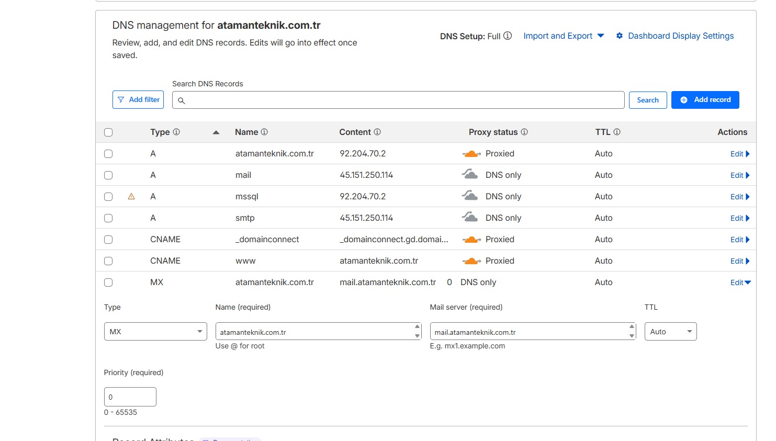The height and width of the screenshot is (441, 776).
Task: Click the grey cloud on mail record
Action: [x=470, y=174]
